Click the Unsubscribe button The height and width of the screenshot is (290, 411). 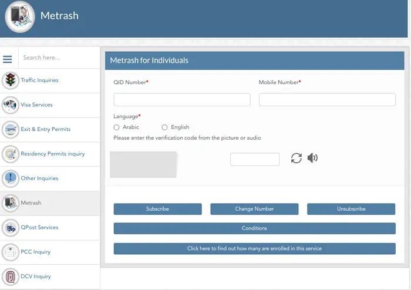pyautogui.click(x=351, y=209)
